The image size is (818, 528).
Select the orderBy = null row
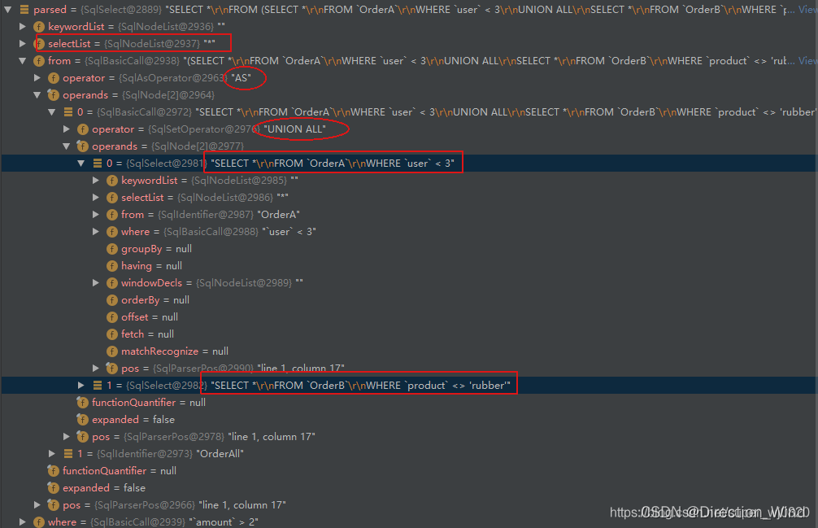(x=409, y=300)
